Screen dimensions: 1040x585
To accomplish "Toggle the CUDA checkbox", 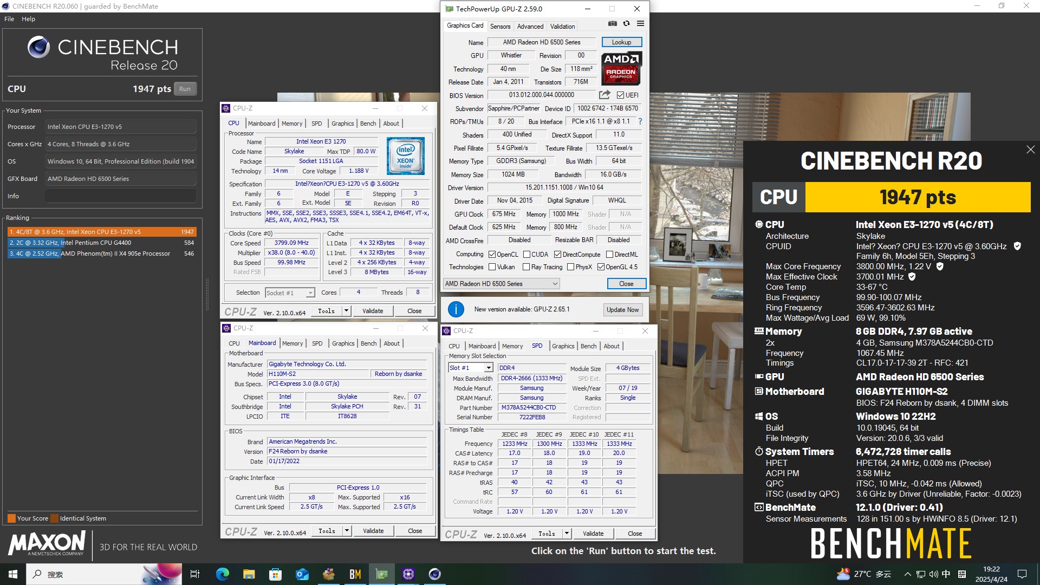I will pos(526,255).
